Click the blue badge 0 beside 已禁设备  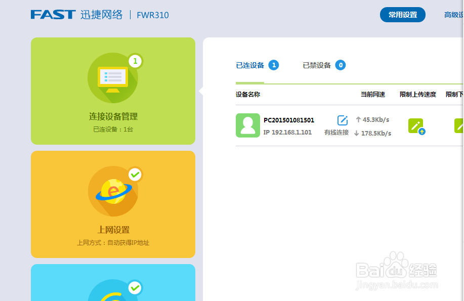pyautogui.click(x=341, y=65)
